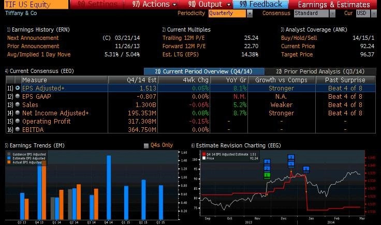
Task: Click the 4Wk Chg column header
Action: coord(184,80)
